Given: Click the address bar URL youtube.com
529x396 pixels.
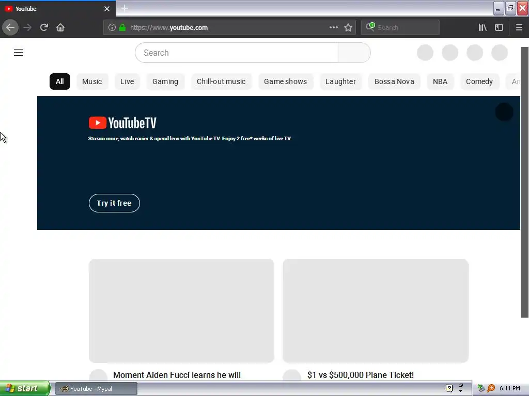Looking at the screenshot, I should tap(169, 28).
